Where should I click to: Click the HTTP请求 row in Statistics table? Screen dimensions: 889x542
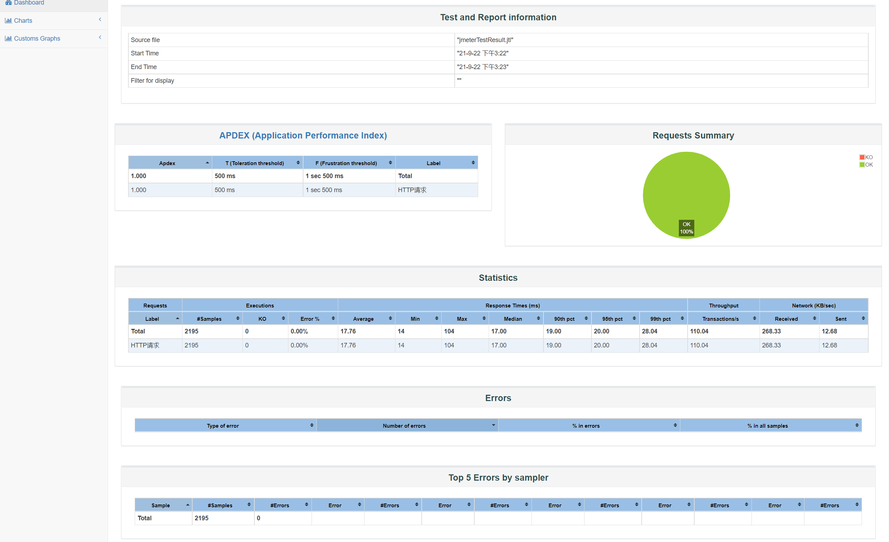click(x=145, y=345)
